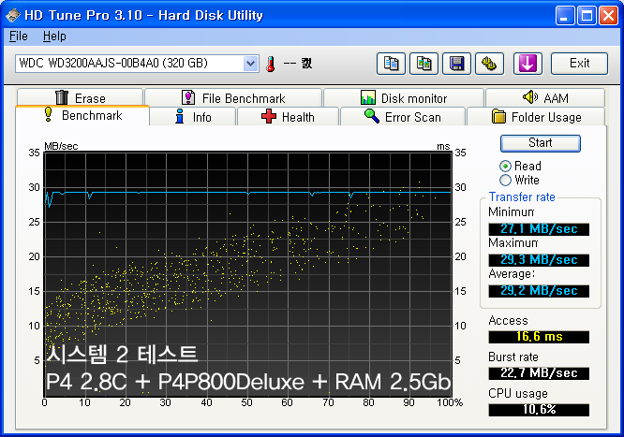The width and height of the screenshot is (624, 437).
Task: Open the options wrench icon
Action: [489, 64]
